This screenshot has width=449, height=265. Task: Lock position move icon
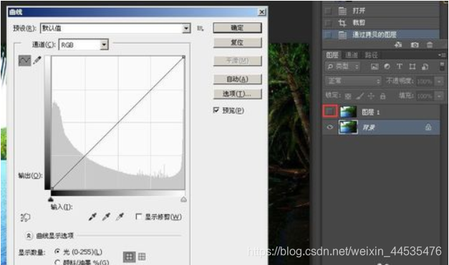click(x=371, y=96)
